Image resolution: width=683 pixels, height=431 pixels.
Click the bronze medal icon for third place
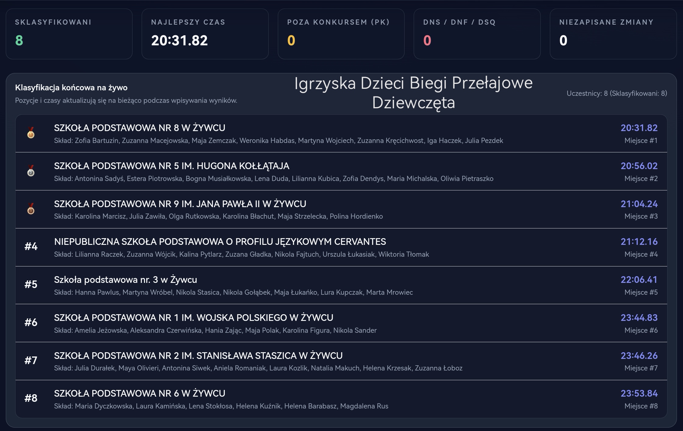tap(31, 209)
